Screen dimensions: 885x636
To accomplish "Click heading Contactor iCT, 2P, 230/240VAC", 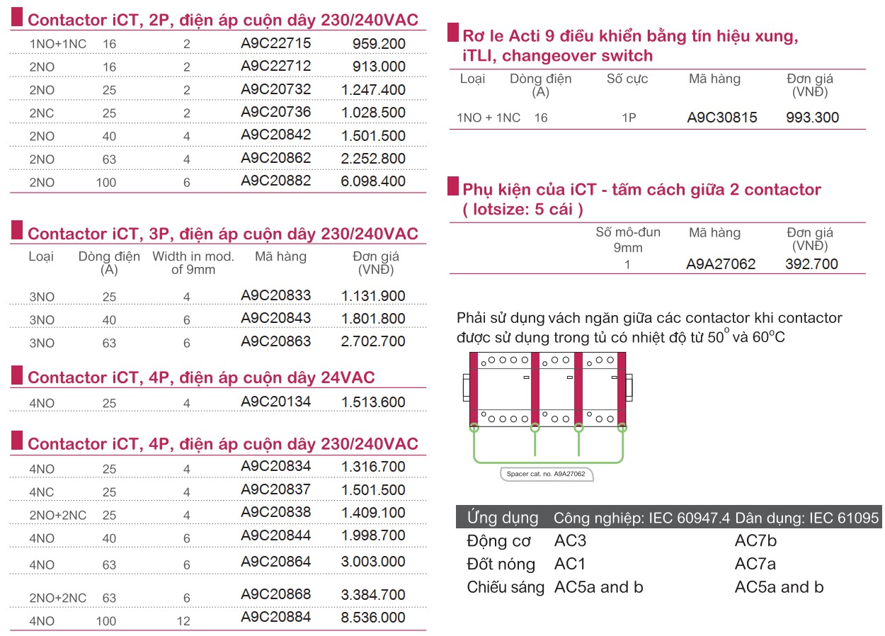I will pyautogui.click(x=222, y=20).
